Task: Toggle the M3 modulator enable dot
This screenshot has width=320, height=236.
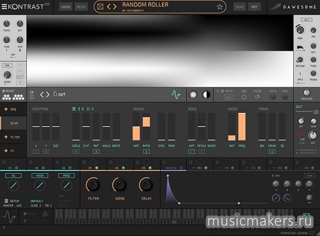Action: coord(150,168)
